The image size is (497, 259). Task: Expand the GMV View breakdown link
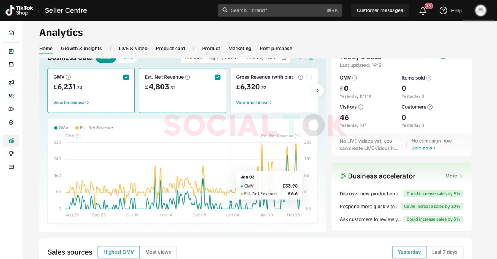coord(71,103)
